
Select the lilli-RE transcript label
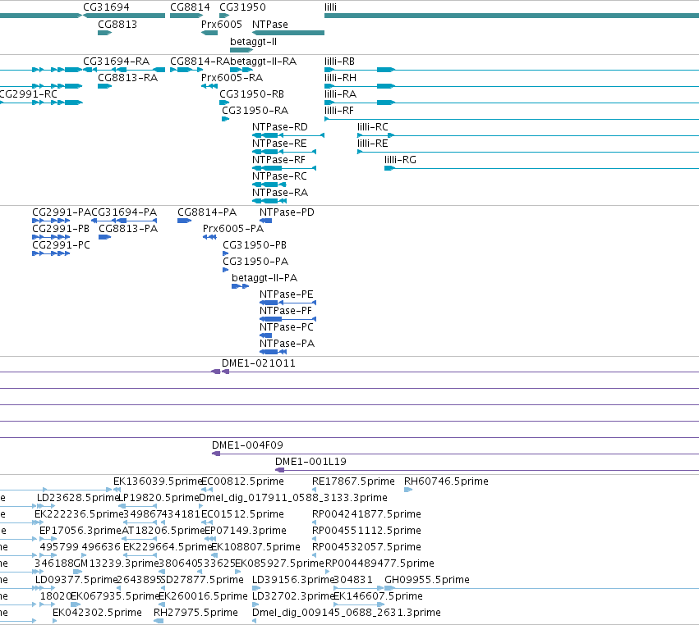coord(373,144)
